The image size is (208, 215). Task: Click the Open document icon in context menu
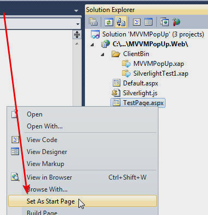tap(15, 114)
